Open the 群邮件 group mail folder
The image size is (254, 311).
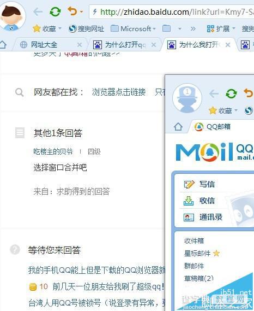194,266
